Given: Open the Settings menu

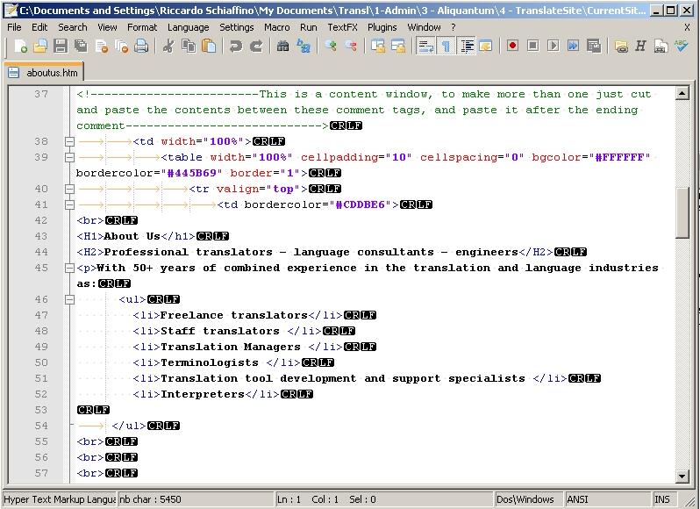Looking at the screenshot, I should coord(236,27).
